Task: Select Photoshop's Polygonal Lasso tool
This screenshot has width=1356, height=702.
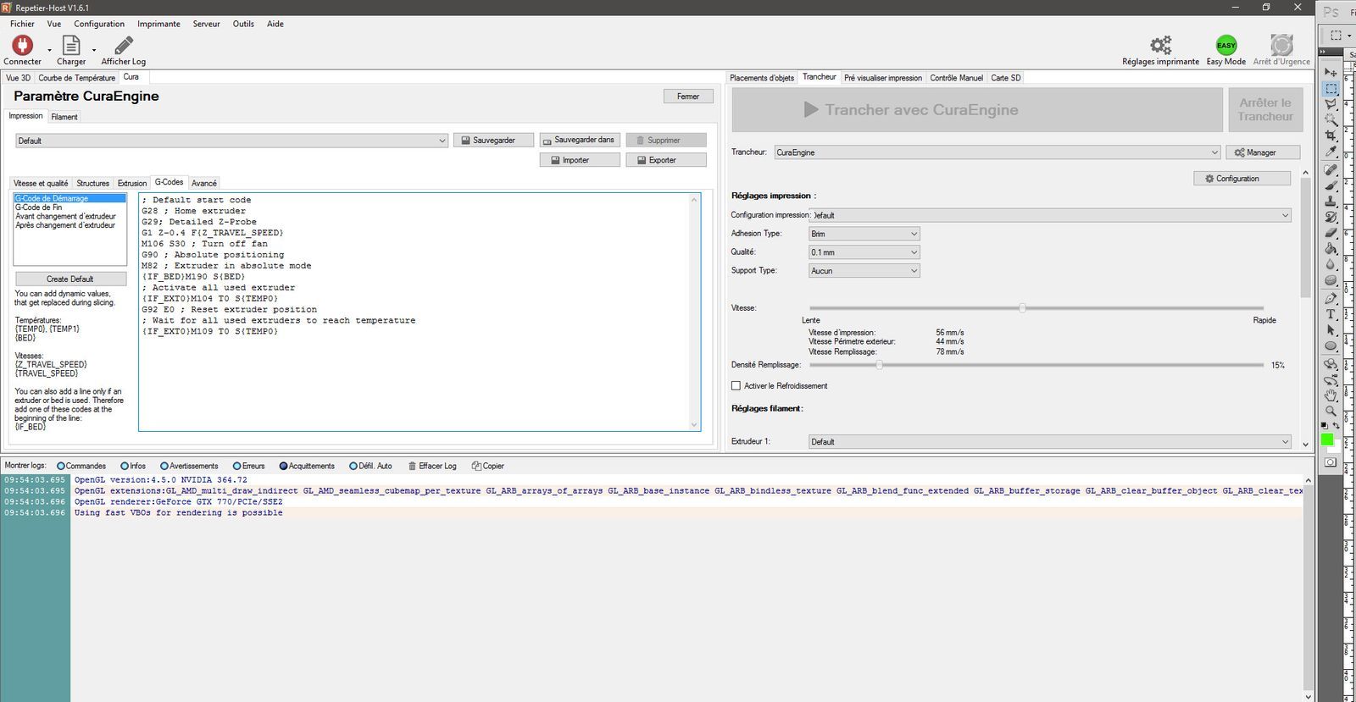Action: pos(1331,104)
